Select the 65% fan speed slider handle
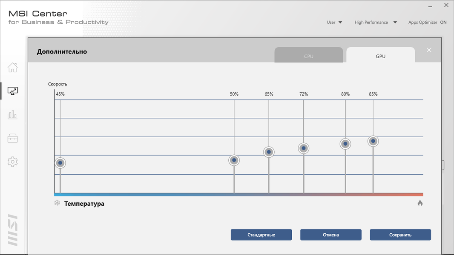This screenshot has height=255, width=454. coord(269,152)
